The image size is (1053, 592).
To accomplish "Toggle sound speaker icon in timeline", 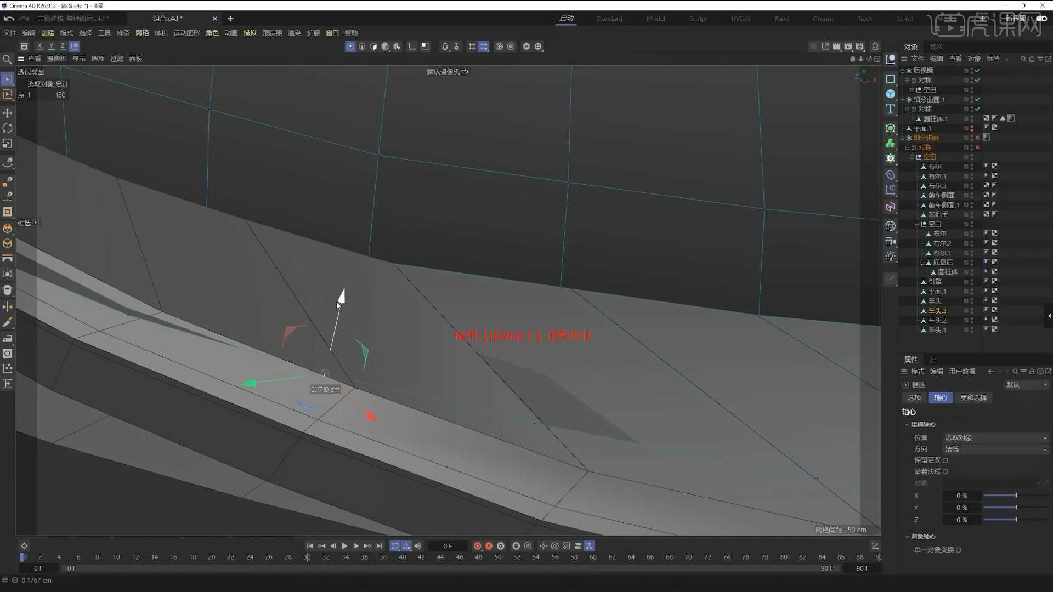I will click(418, 546).
